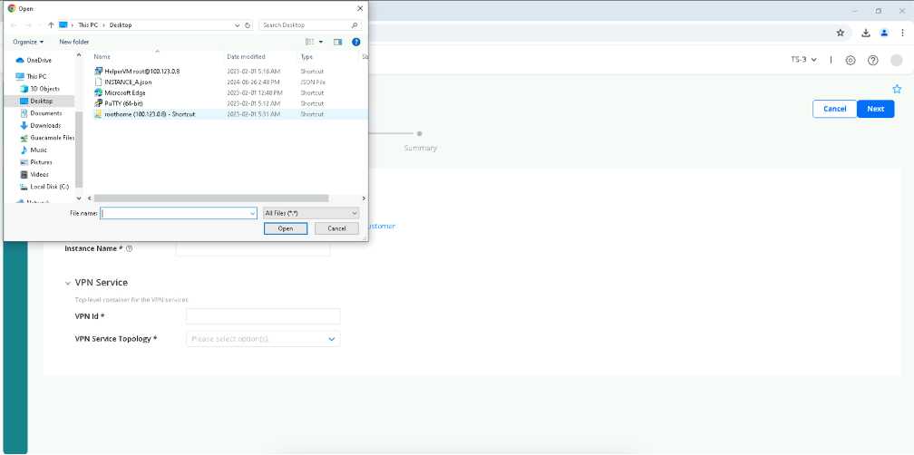Open Pictures folder in navigation pane
Image resolution: width=914 pixels, height=455 pixels.
tap(41, 162)
